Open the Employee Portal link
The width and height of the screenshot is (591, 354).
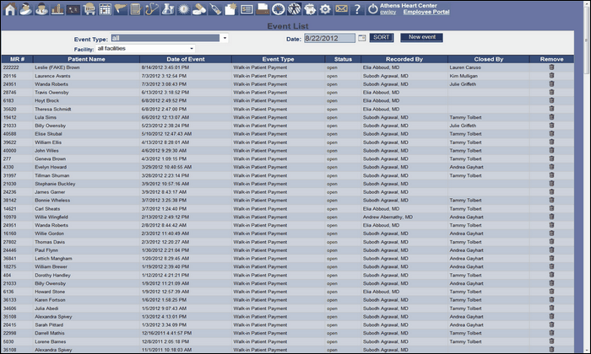tap(426, 12)
